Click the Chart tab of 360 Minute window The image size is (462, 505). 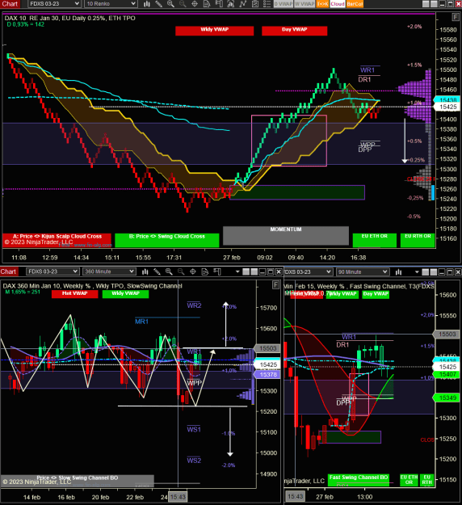click(x=9, y=271)
